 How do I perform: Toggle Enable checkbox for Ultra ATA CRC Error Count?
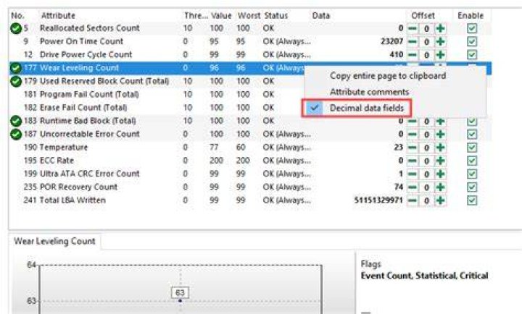[472, 174]
